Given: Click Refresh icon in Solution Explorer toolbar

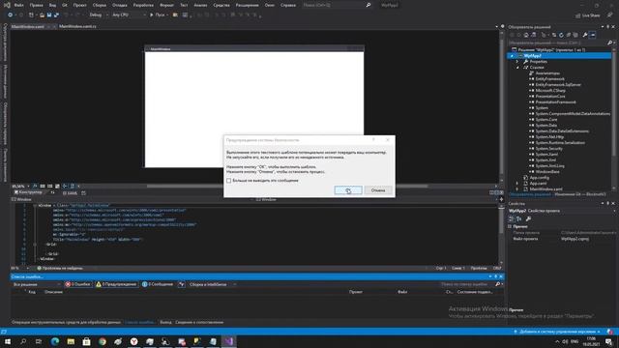Looking at the screenshot, I should pos(561,35).
